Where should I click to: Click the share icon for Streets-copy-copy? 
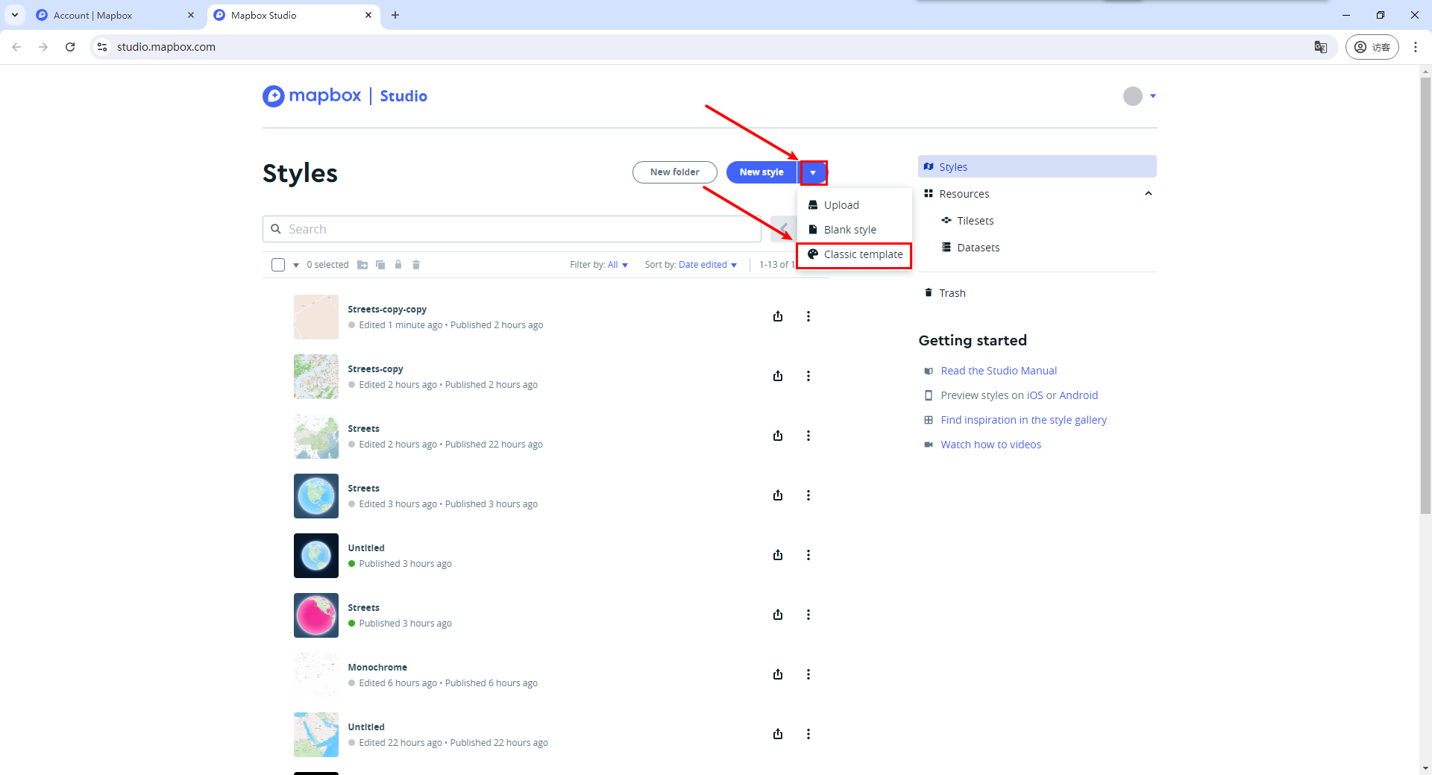778,316
